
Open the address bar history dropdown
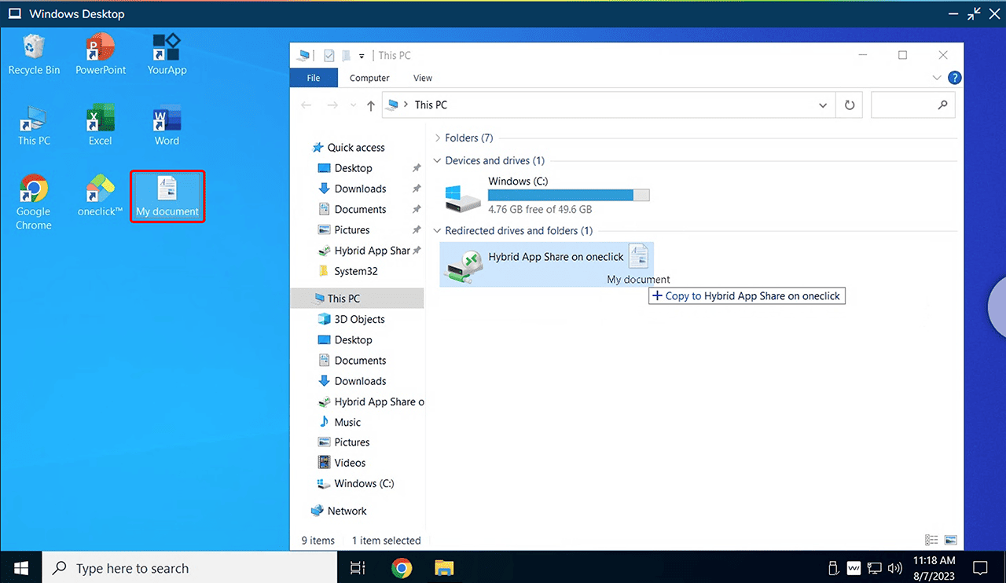822,104
